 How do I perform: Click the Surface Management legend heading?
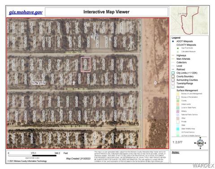pyautogui.click(x=187, y=90)
